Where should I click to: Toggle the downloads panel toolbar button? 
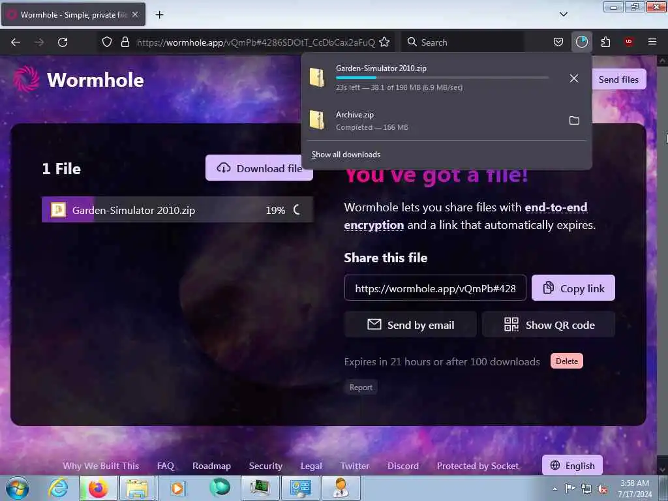tap(581, 42)
